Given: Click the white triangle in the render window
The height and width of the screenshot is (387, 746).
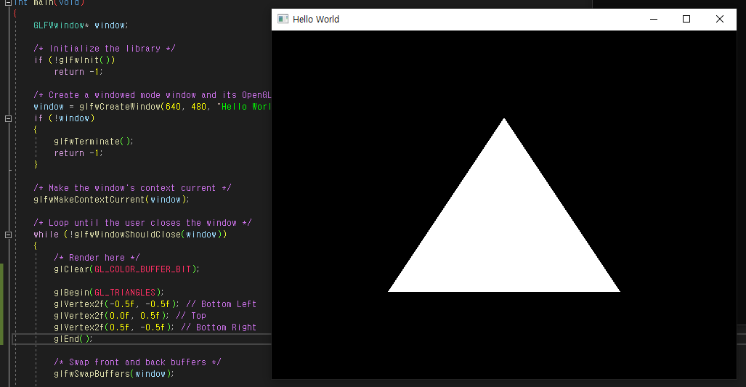Looking at the screenshot, I should (x=504, y=233).
